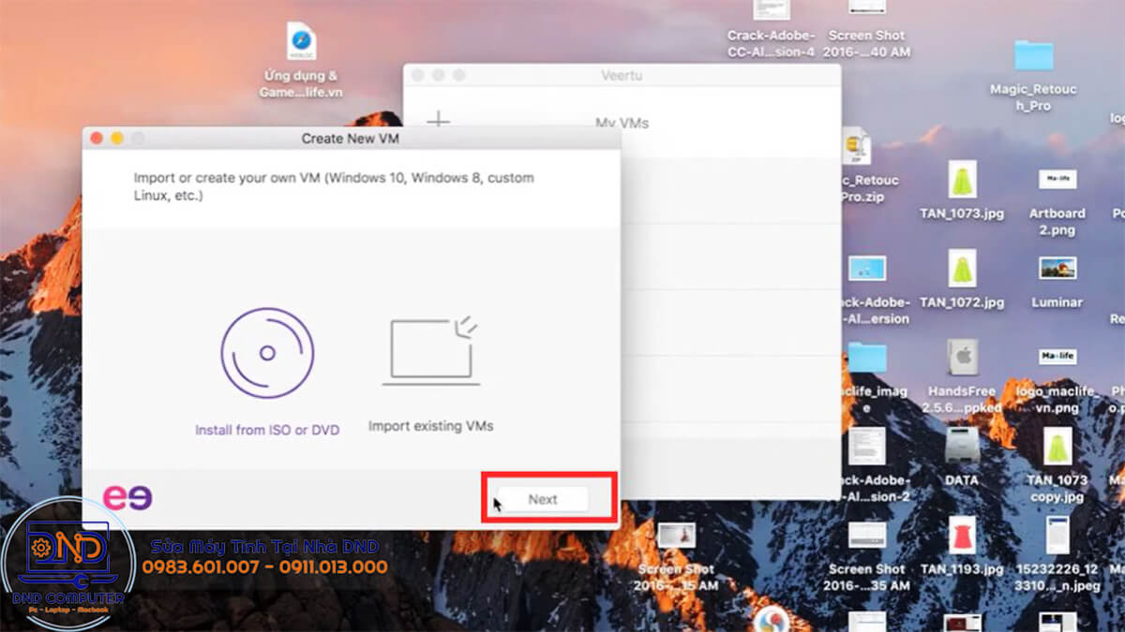
Task: Select the Screen Shot 2016 15 AM file
Action: [676, 536]
